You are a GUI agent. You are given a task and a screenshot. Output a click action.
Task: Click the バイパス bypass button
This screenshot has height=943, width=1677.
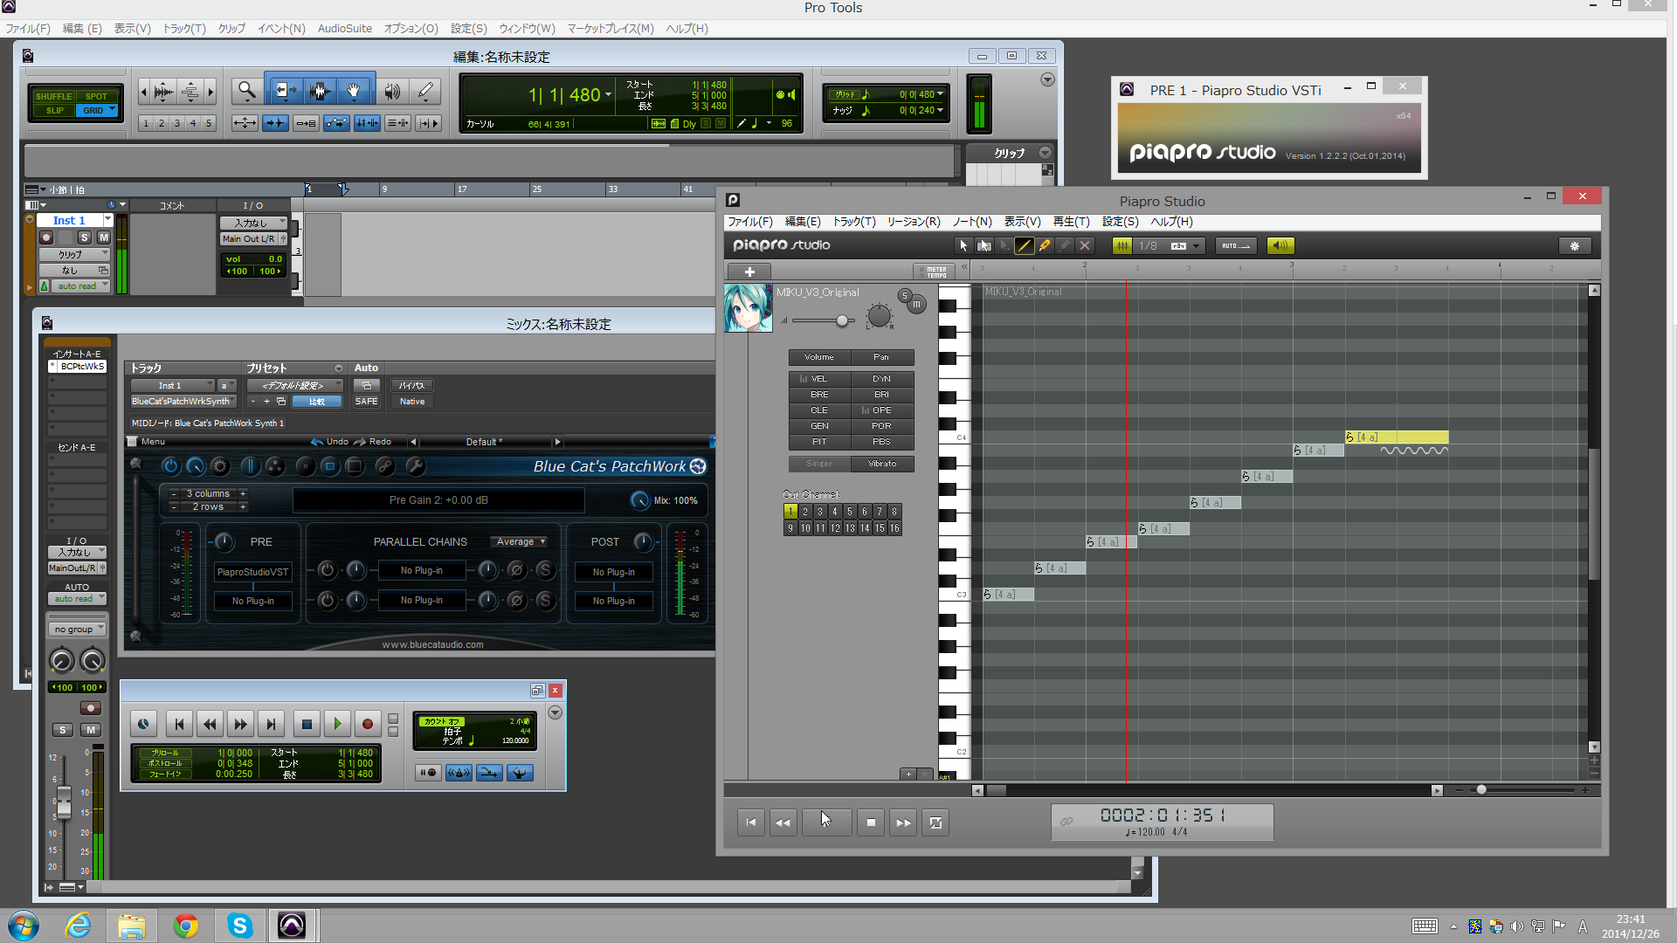click(x=412, y=386)
